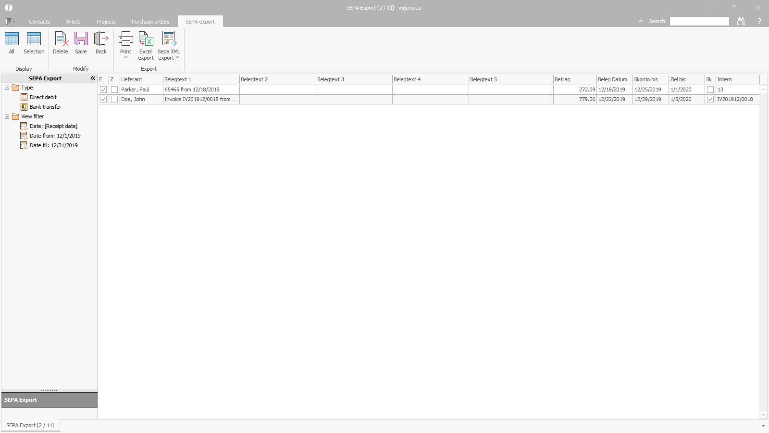Viewport: 769px width, 433px height.
Task: Click the Back icon in Modify group
Action: click(x=101, y=39)
